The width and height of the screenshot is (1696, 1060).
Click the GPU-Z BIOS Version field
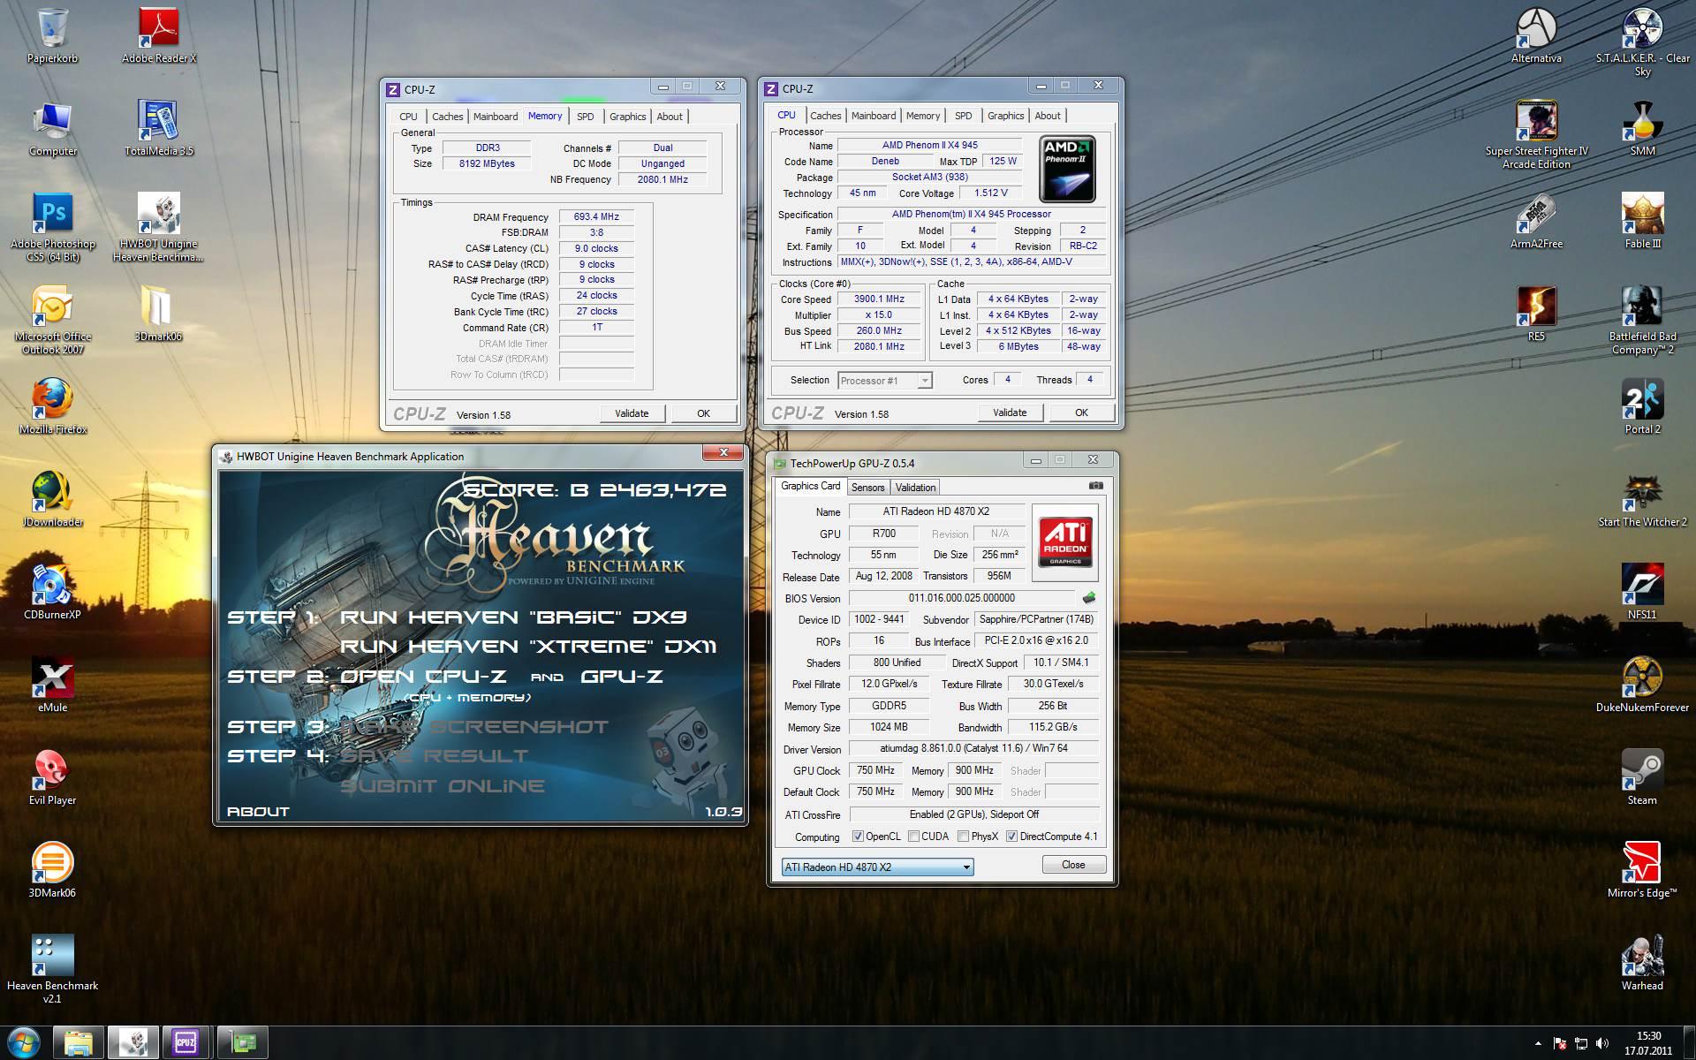[961, 598]
